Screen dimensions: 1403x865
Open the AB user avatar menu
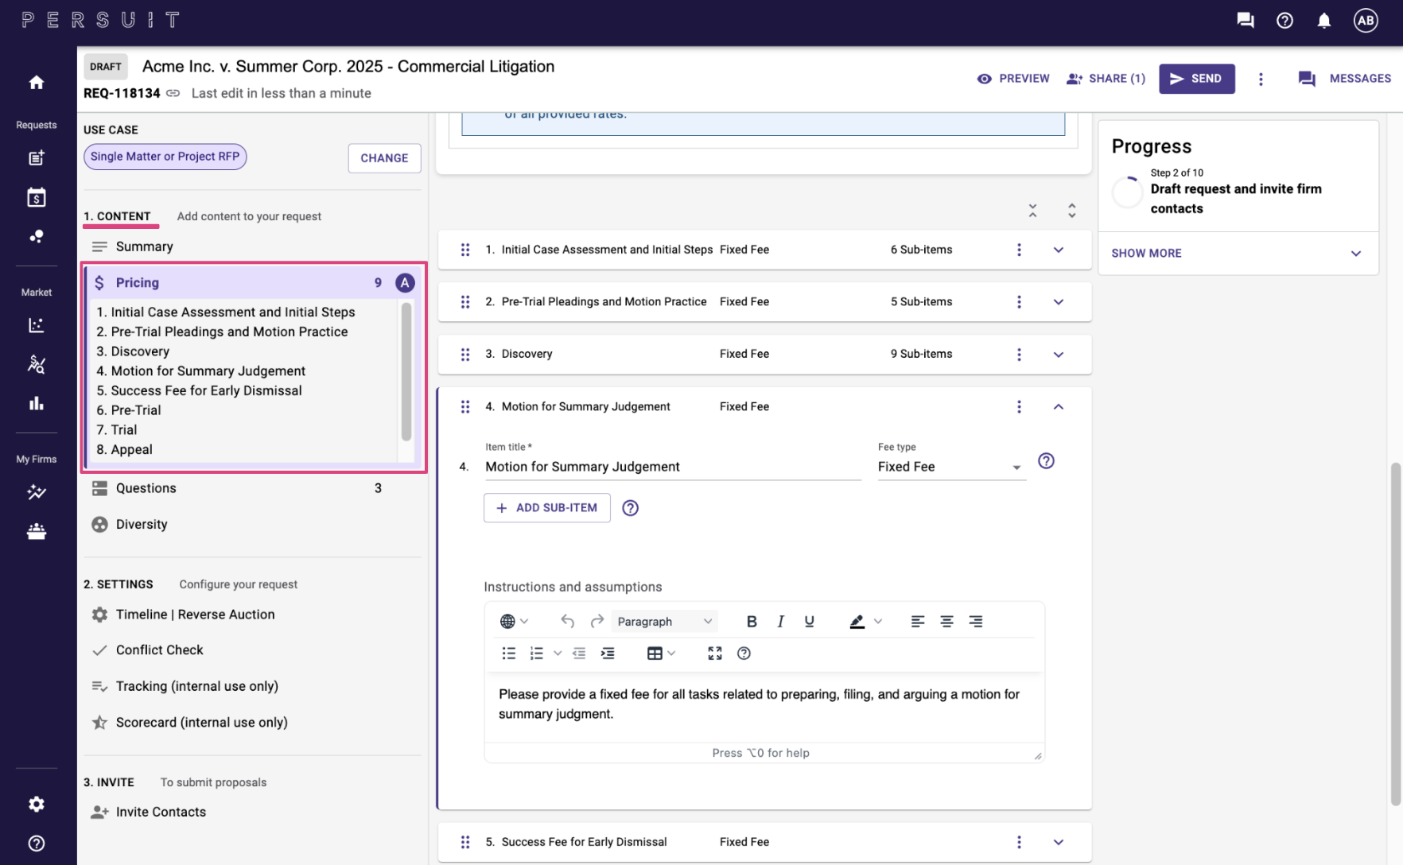(x=1366, y=21)
